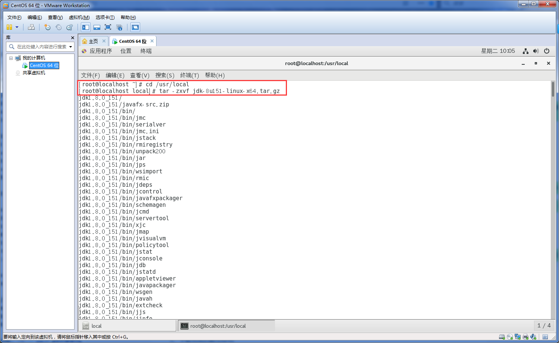Click send Ctrl+Alt+Del toolbar icon
Viewport: 559px width, 343px height.
[31, 27]
